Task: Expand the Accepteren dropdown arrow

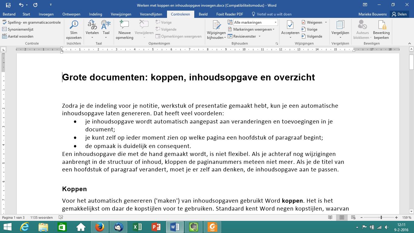Action: (290, 37)
